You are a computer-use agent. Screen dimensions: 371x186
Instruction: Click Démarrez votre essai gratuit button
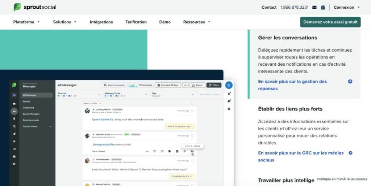330,22
